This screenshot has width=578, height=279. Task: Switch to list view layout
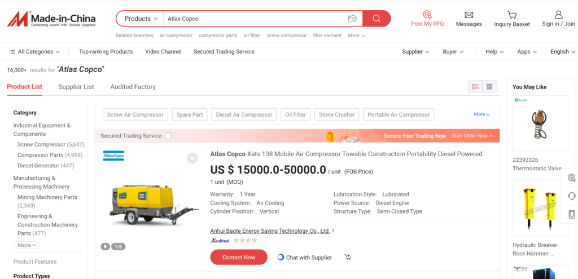point(475,87)
